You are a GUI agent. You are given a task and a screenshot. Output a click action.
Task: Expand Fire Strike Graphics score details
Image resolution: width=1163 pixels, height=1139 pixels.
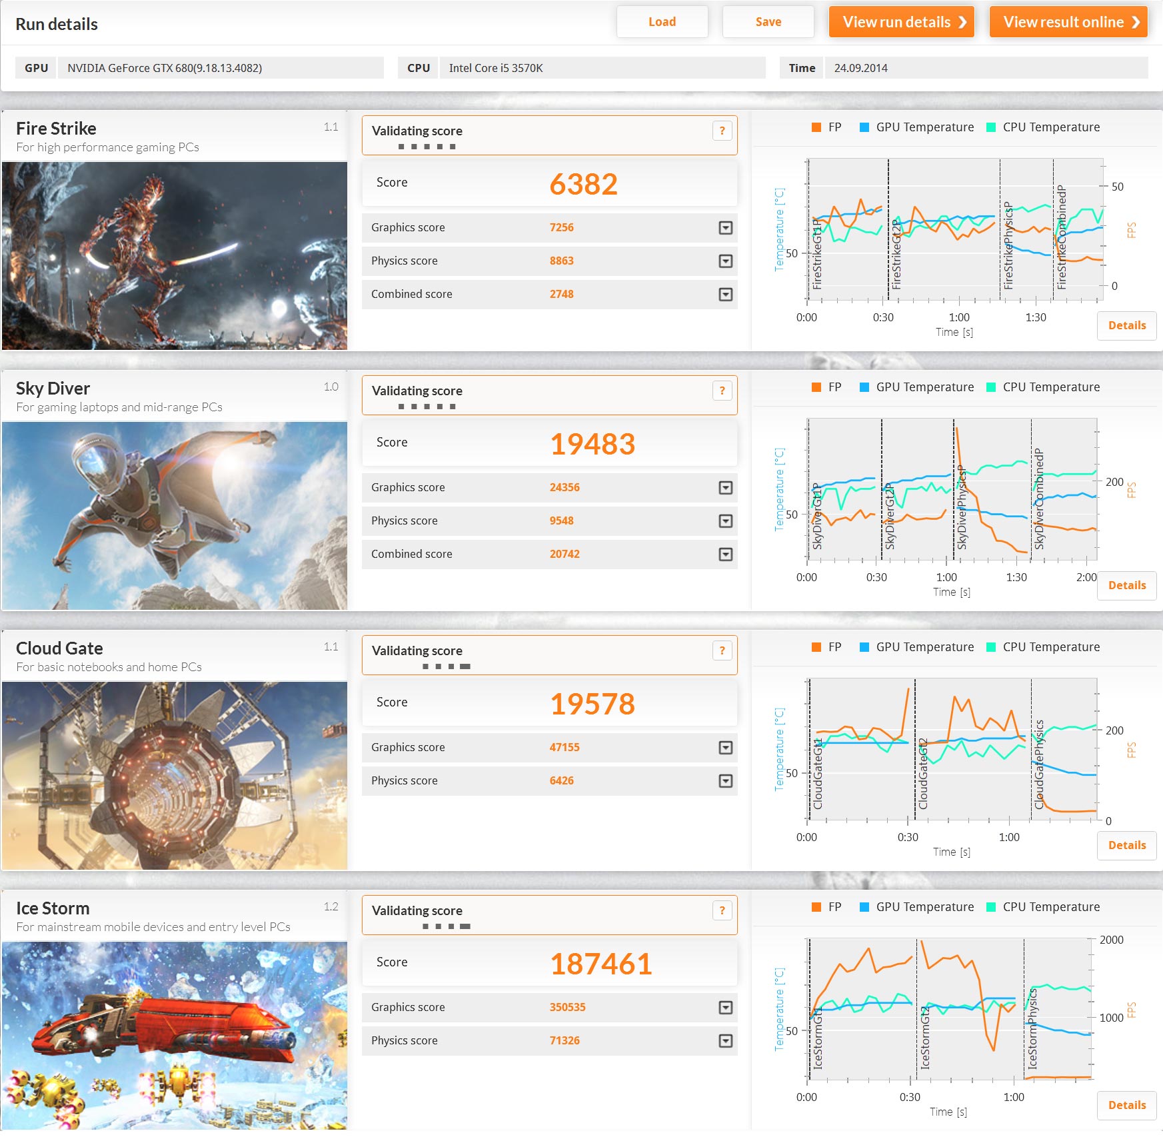[726, 228]
